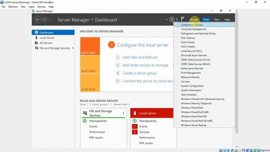Viewport: 270px width, 152px height.
Task: Select the Local Server sidebar icon
Action: pos(36,38)
